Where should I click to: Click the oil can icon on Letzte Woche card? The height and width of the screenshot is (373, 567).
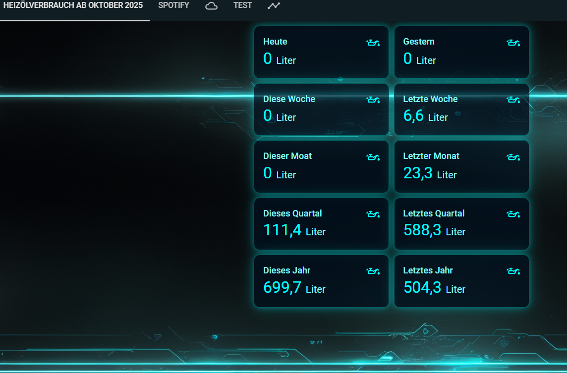[x=513, y=100]
